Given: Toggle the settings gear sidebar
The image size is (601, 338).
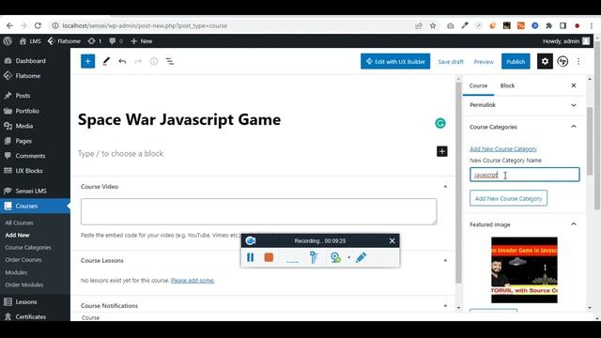Looking at the screenshot, I should coord(545,61).
